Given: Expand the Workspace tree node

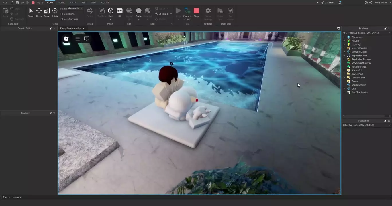Looking at the screenshot, I should click(x=344, y=37).
